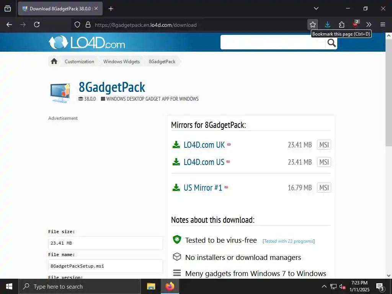Open the Windows Start menu

(x=9, y=286)
